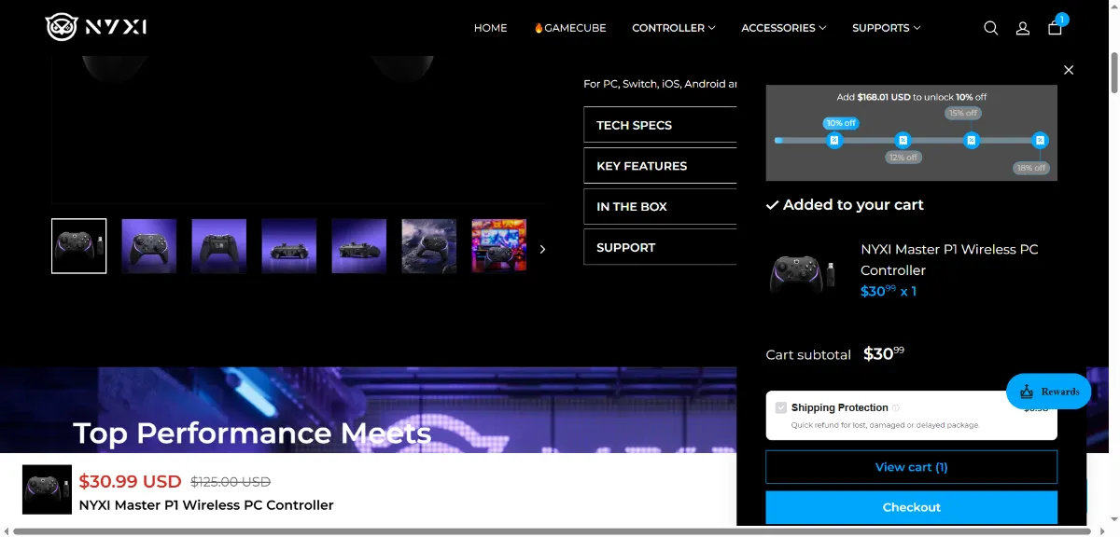Expand the TECH SPECS section

pos(660,125)
